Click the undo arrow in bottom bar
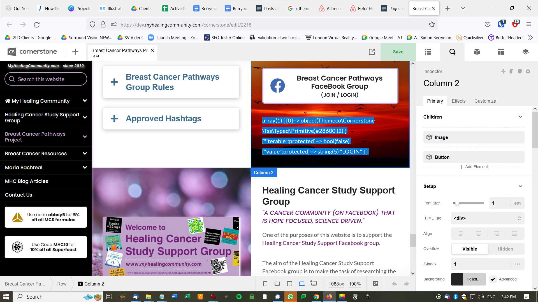The height and width of the screenshot is (302, 538). click(x=394, y=284)
